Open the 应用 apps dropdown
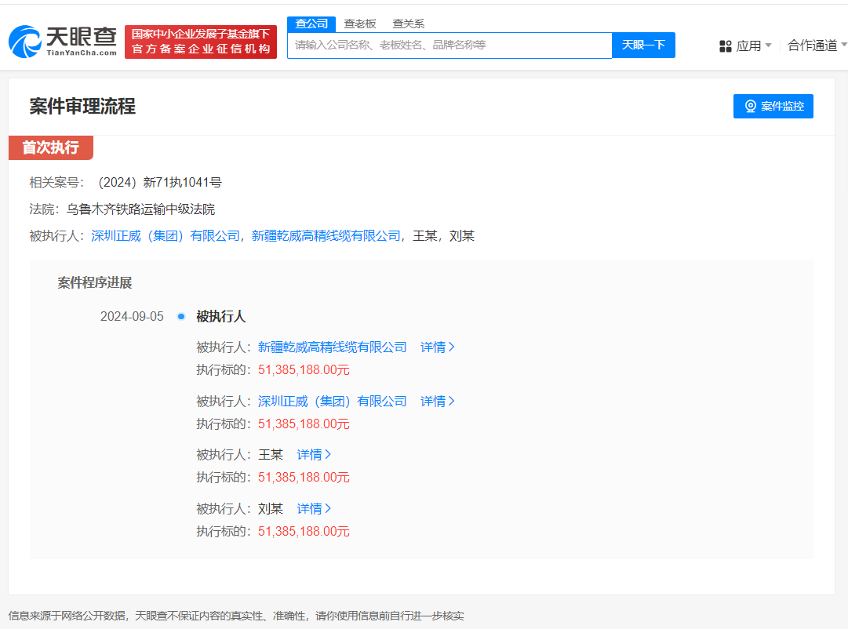Image resolution: width=848 pixels, height=629 pixels. 745,46
